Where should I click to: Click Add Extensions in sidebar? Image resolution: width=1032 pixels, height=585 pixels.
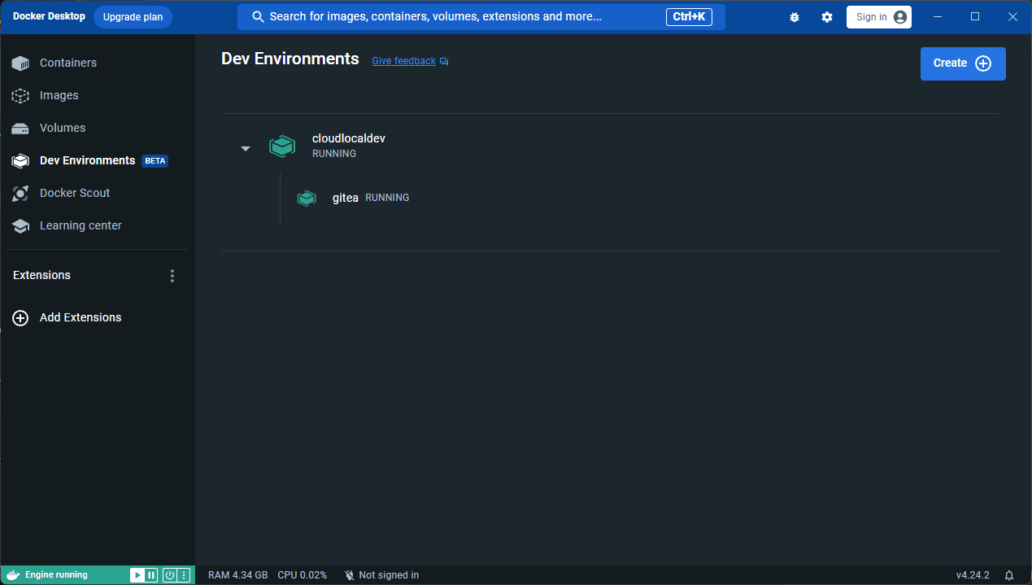[81, 317]
